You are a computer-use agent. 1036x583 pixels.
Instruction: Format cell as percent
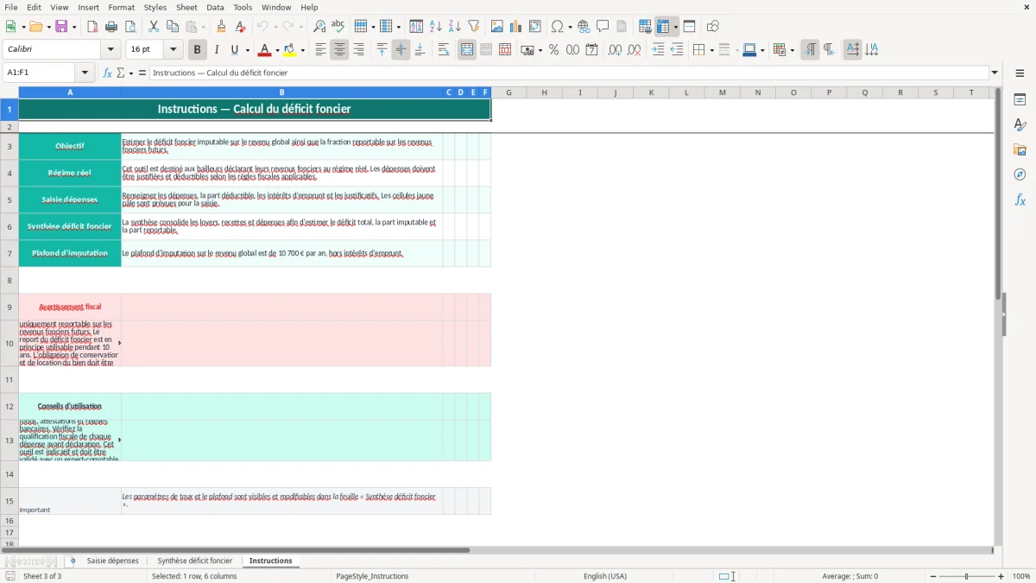click(x=554, y=50)
